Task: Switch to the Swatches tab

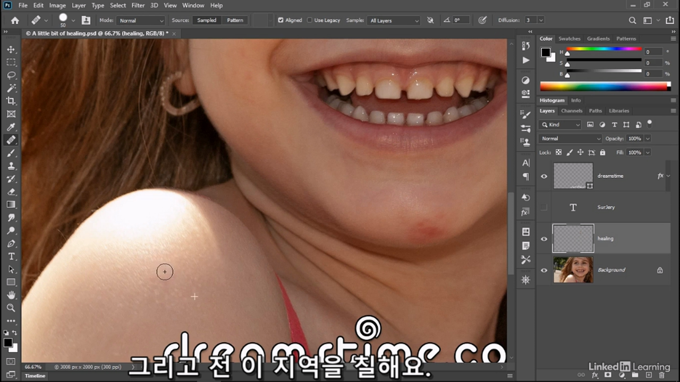Action: [x=569, y=39]
